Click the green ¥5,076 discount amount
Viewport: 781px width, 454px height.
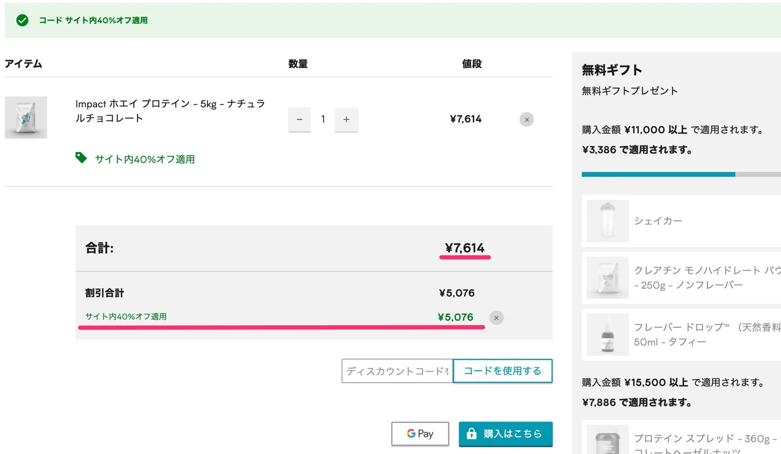[455, 317]
